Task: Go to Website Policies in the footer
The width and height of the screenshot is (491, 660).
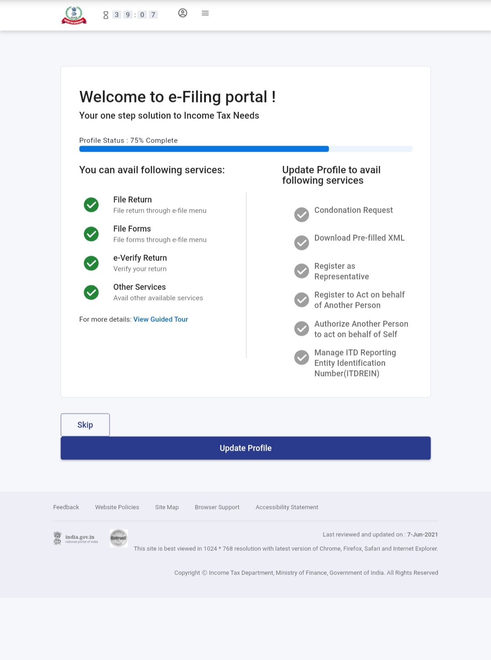Action: [x=117, y=507]
